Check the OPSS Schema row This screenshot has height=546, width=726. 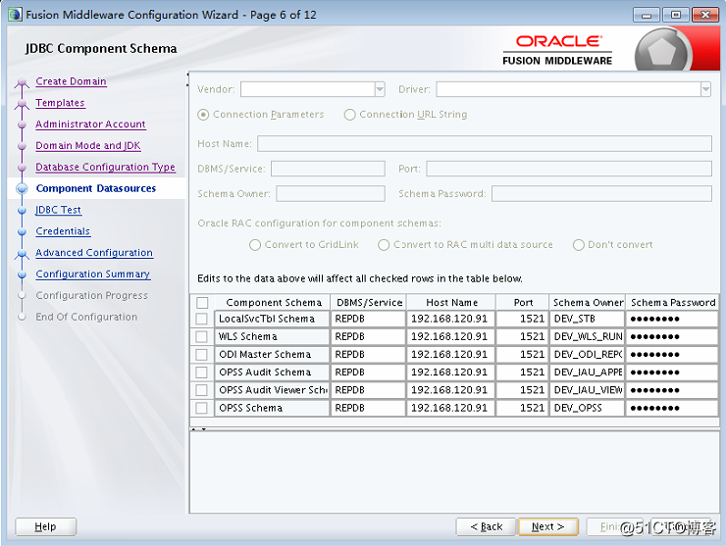click(x=201, y=408)
